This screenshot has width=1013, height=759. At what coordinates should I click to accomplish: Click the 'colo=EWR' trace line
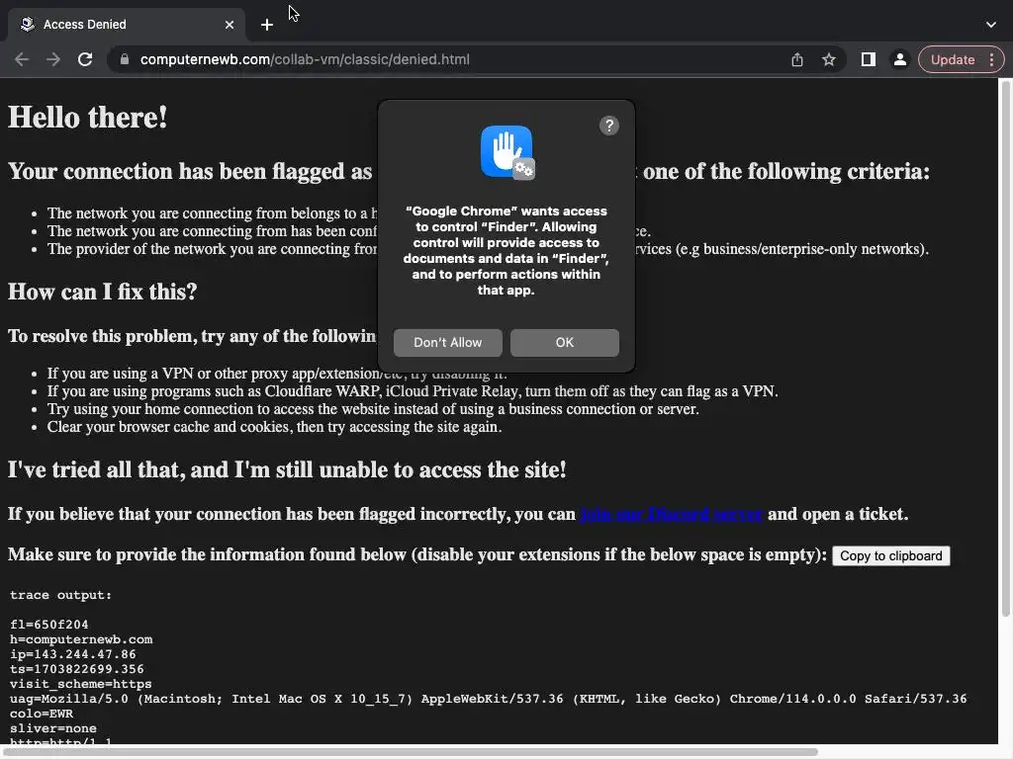[x=42, y=714]
